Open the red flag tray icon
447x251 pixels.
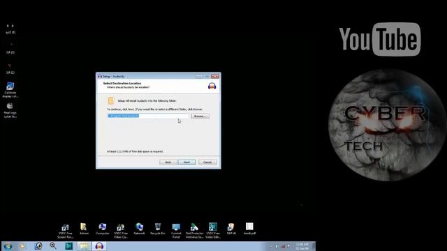tap(283, 246)
